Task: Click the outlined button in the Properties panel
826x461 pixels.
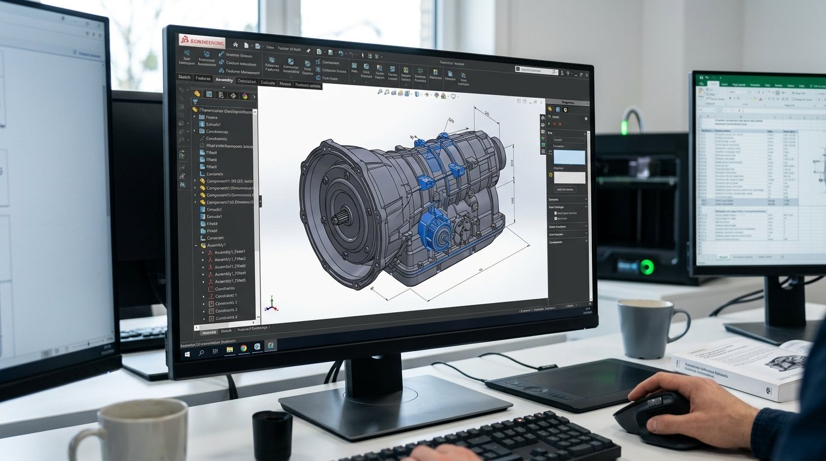Action: pos(566,189)
